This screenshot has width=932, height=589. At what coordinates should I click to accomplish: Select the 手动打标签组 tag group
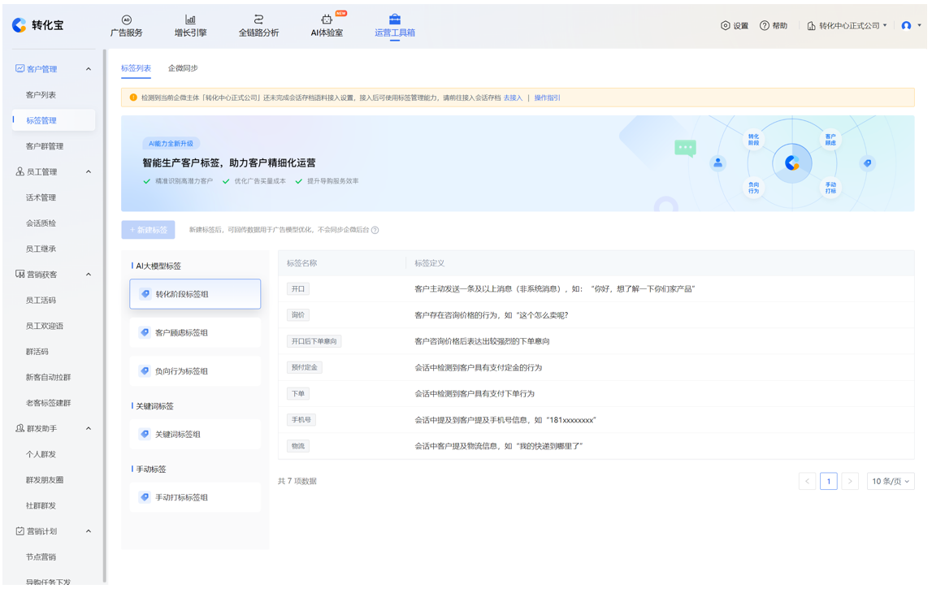(x=195, y=497)
